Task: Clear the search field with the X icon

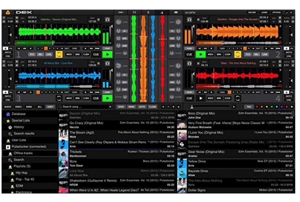Action: (x=110, y=107)
